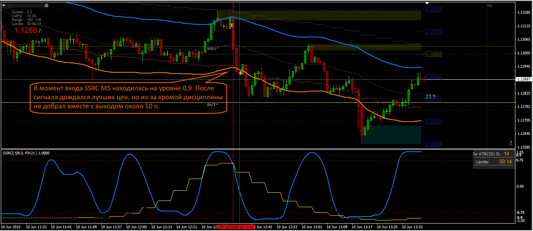Select the PVT pivot label
Viewport: 533px width, 231px height.
[213, 105]
